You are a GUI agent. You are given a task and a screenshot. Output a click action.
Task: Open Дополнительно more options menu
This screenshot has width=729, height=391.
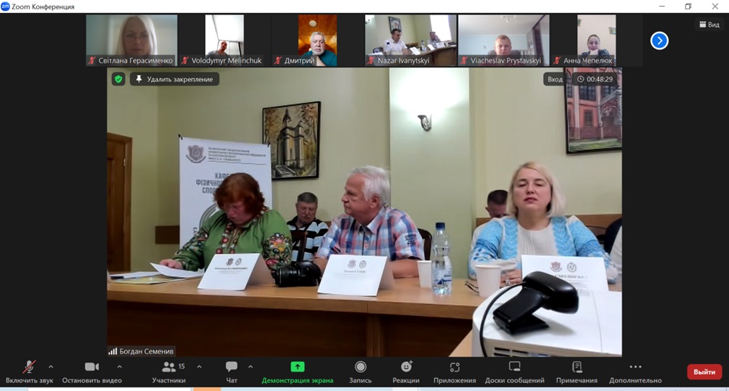point(635,371)
